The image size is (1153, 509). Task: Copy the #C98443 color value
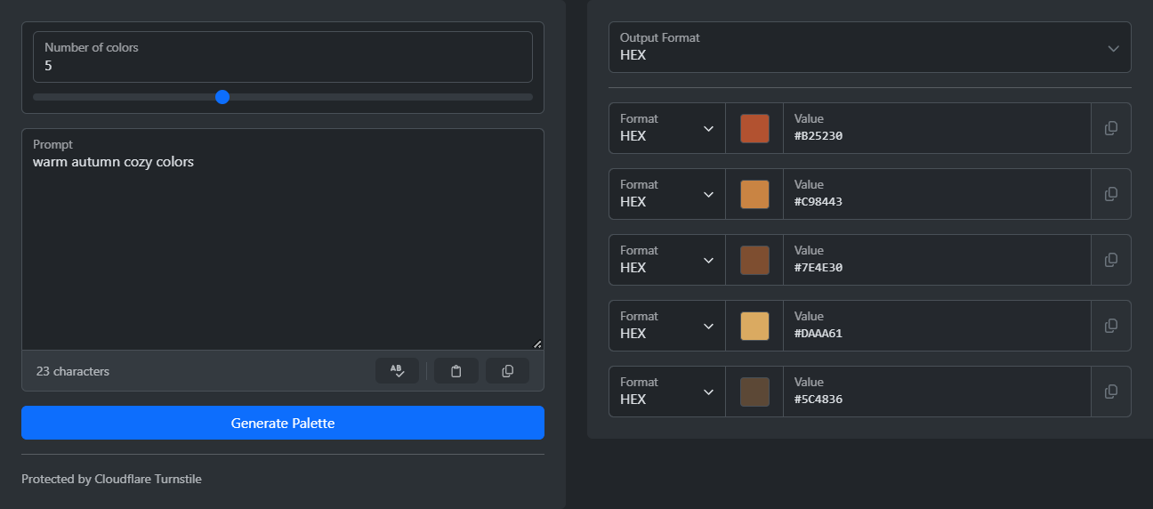(1110, 194)
